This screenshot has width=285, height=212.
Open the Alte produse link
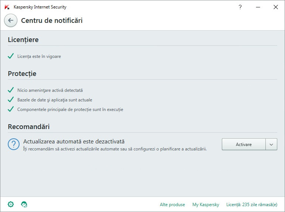pos(172,204)
